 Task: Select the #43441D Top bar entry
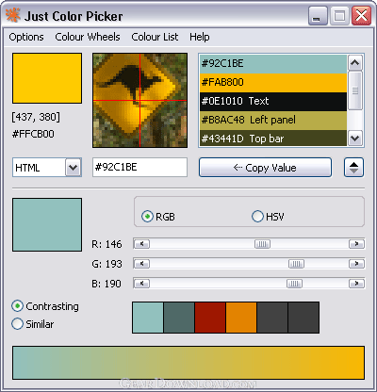tap(273, 139)
